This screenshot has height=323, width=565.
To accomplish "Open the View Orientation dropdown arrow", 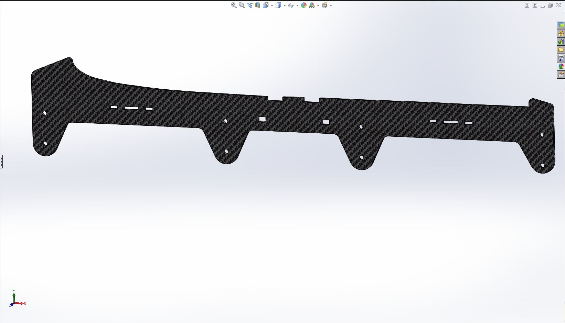I will pos(272,5).
